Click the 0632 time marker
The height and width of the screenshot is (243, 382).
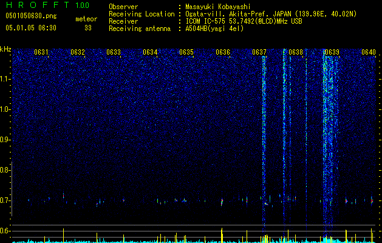[78, 52]
